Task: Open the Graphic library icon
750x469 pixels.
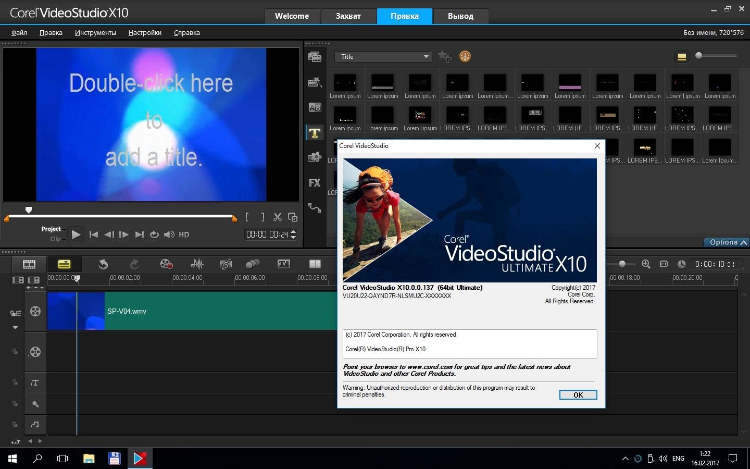Action: 315,157
